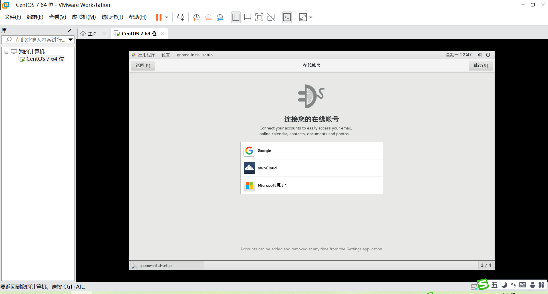548x294 pixels.
Task: Restore down the VMware Workstation window
Action: click(x=533, y=5)
